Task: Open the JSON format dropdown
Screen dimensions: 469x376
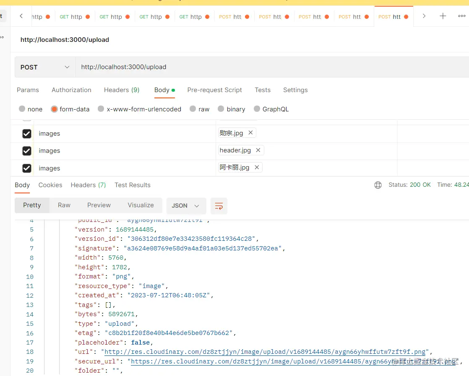Action: click(186, 206)
